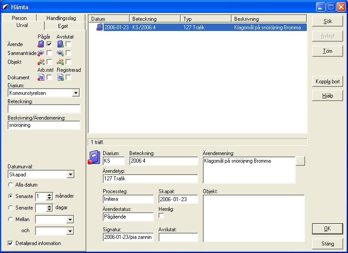Image resolution: width=348 pixels, height=253 pixels.
Task: Click the case icon in the 2006-01-23 result row
Action: tap(100, 27)
